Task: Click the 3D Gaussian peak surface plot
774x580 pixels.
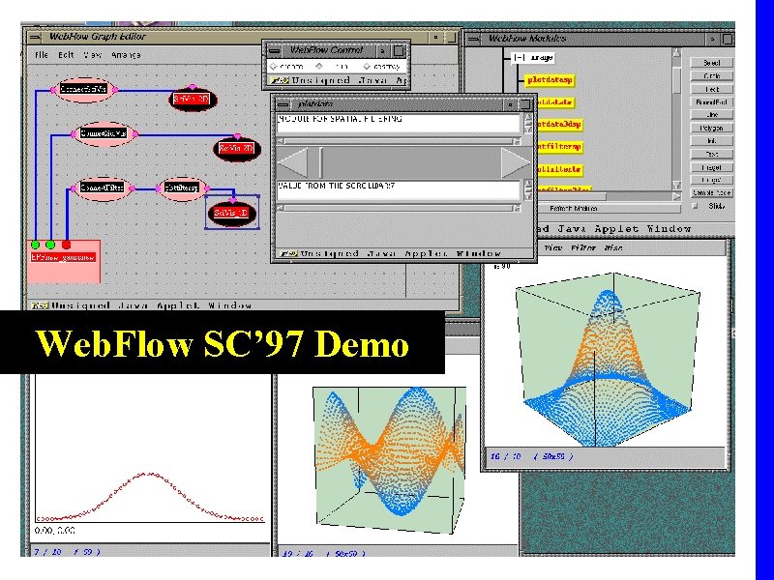Action: point(608,359)
